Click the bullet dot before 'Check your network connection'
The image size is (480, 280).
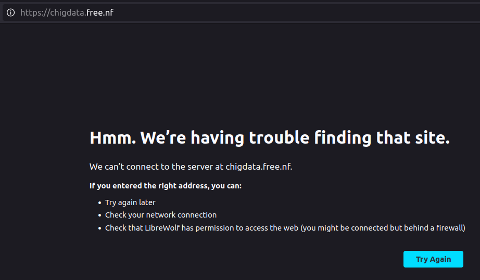pyautogui.click(x=99, y=215)
